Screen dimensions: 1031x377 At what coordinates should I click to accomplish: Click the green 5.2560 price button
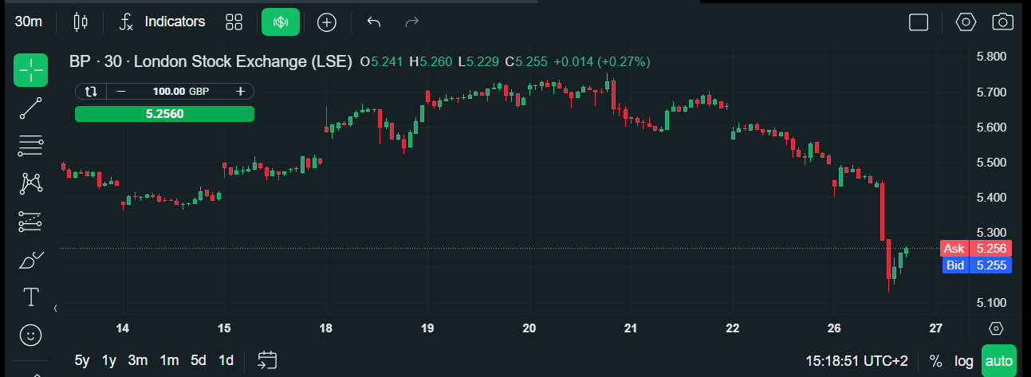(x=164, y=114)
